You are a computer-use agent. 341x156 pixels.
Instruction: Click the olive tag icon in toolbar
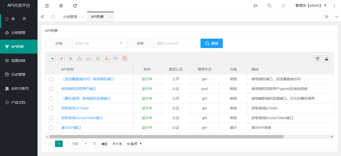pyautogui.click(x=97, y=58)
